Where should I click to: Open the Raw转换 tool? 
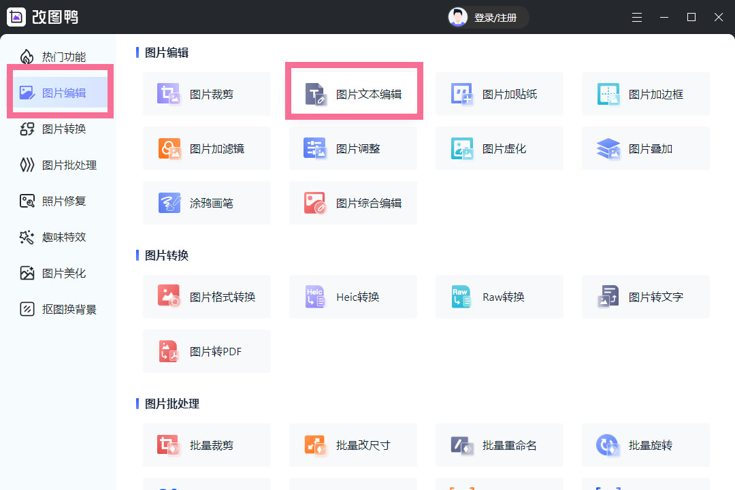(x=500, y=296)
